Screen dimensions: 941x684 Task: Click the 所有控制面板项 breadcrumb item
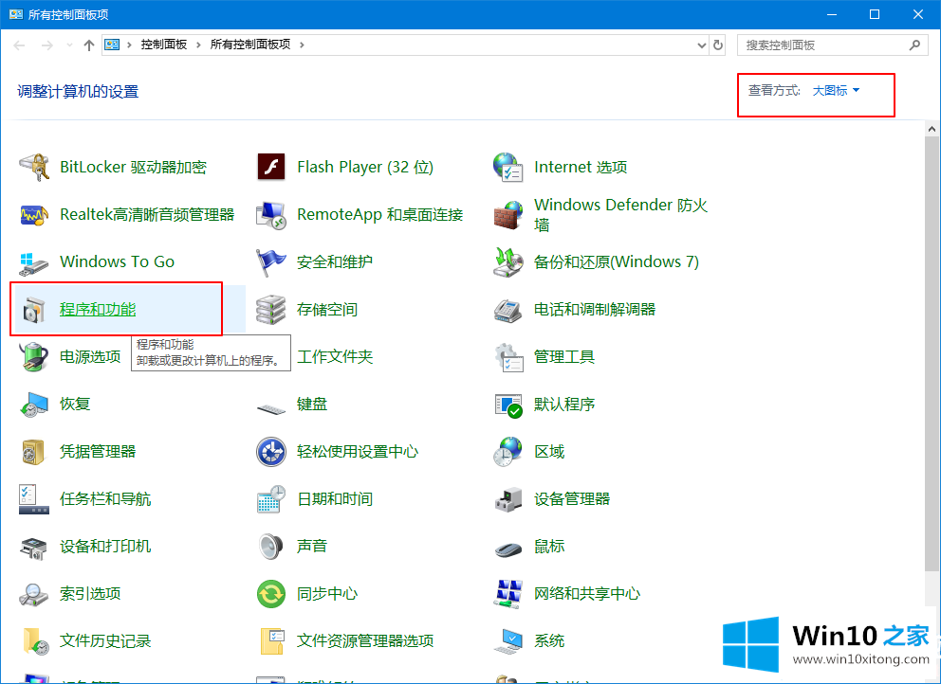tap(250, 45)
